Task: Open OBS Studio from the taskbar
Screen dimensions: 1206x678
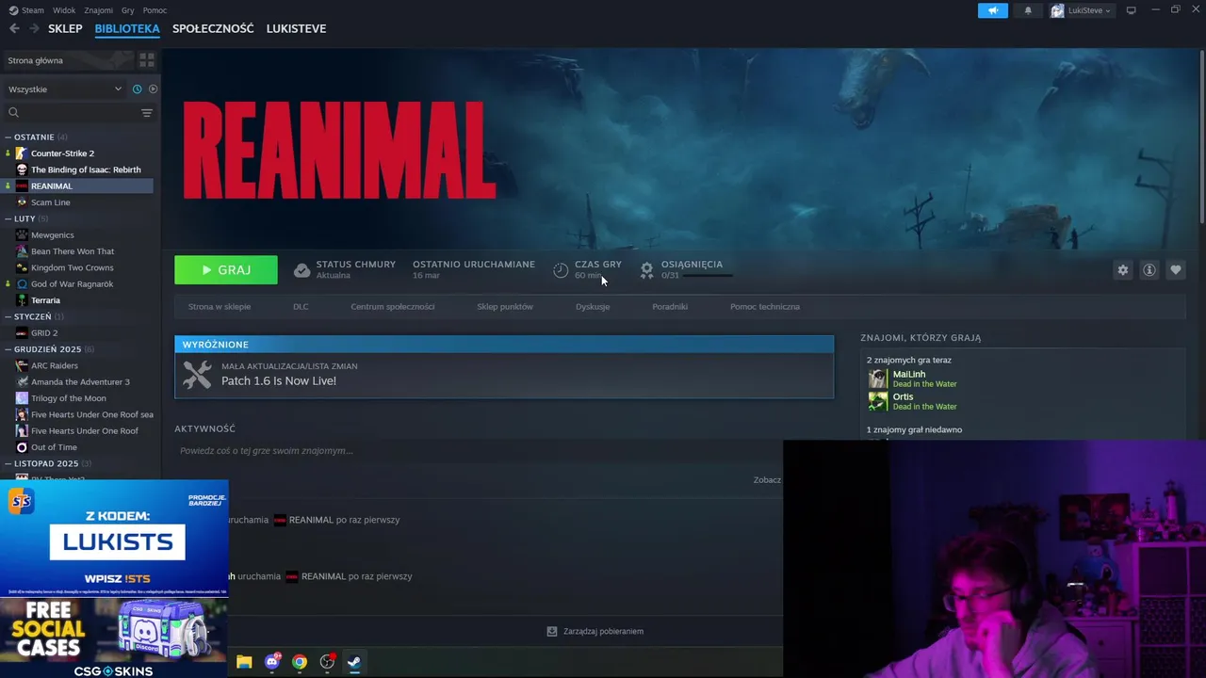Action: (x=327, y=662)
